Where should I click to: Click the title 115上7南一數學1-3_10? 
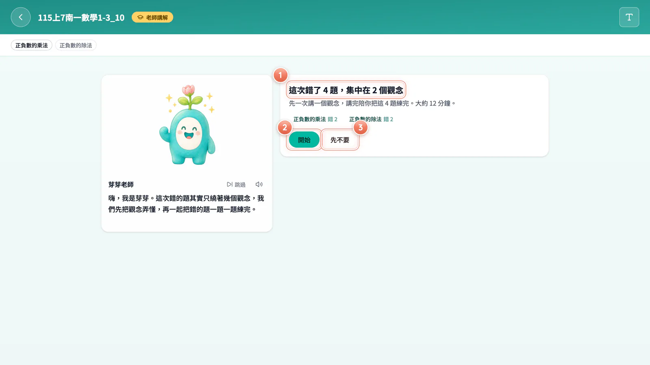pyautogui.click(x=81, y=17)
